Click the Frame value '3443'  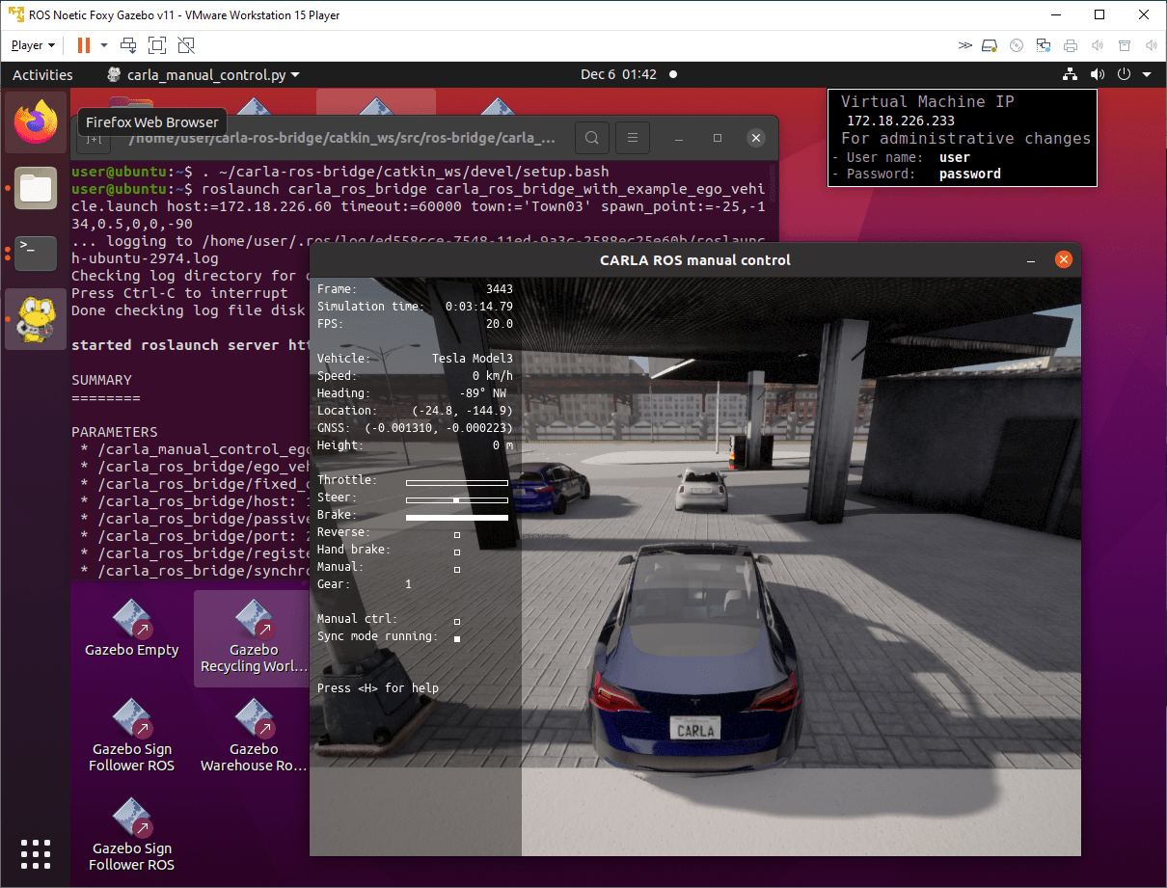click(x=500, y=289)
